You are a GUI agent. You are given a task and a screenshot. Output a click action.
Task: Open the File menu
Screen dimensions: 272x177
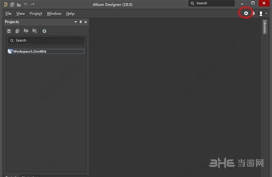pos(8,14)
